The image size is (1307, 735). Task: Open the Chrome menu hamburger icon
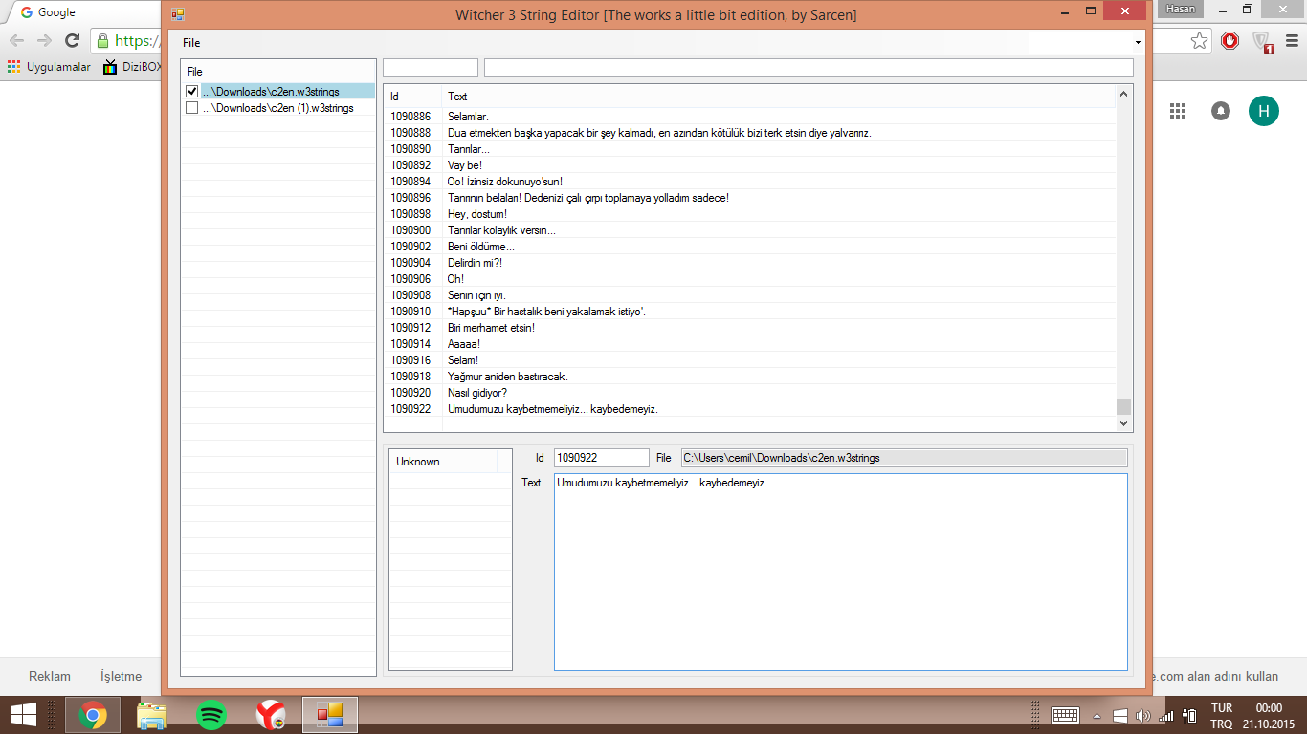pos(1290,41)
